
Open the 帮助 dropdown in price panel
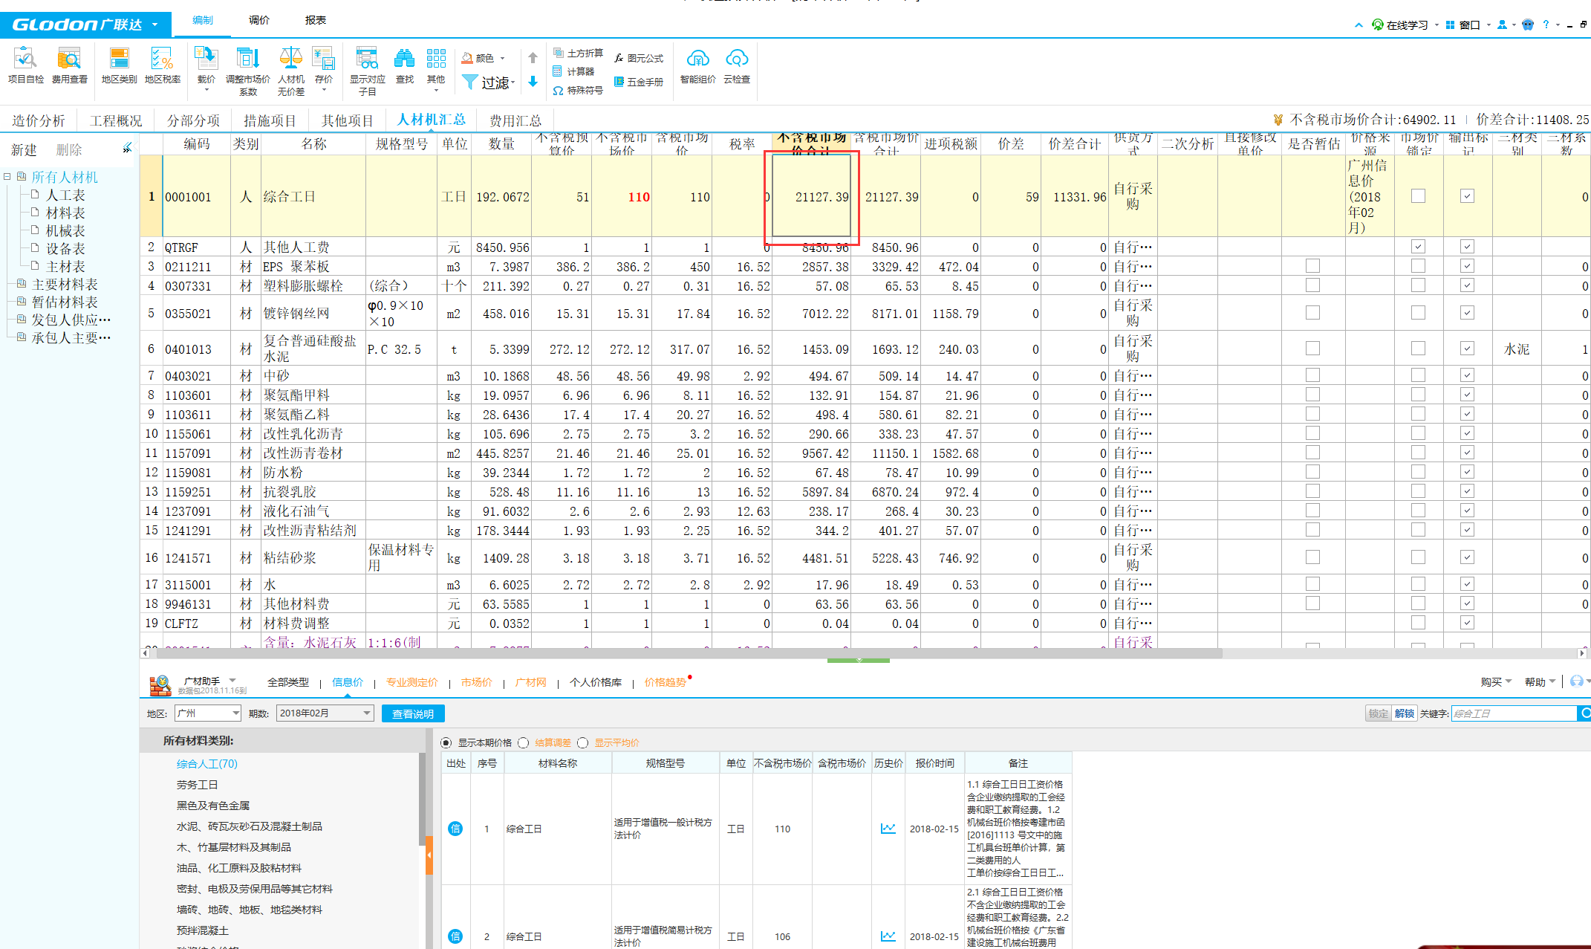[x=1540, y=681]
